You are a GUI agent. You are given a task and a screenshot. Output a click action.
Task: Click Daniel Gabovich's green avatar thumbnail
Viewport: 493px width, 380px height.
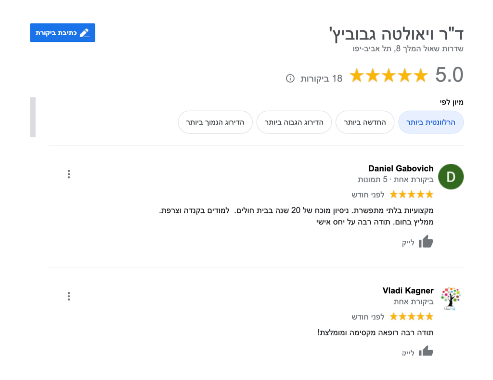pyautogui.click(x=451, y=177)
